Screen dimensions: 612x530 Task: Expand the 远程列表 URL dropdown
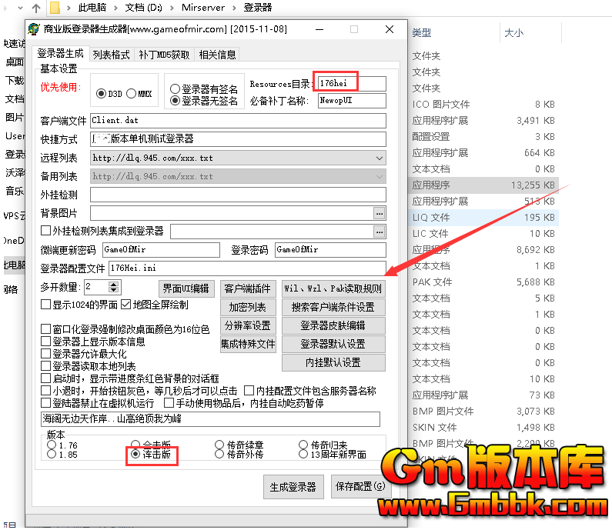point(379,158)
